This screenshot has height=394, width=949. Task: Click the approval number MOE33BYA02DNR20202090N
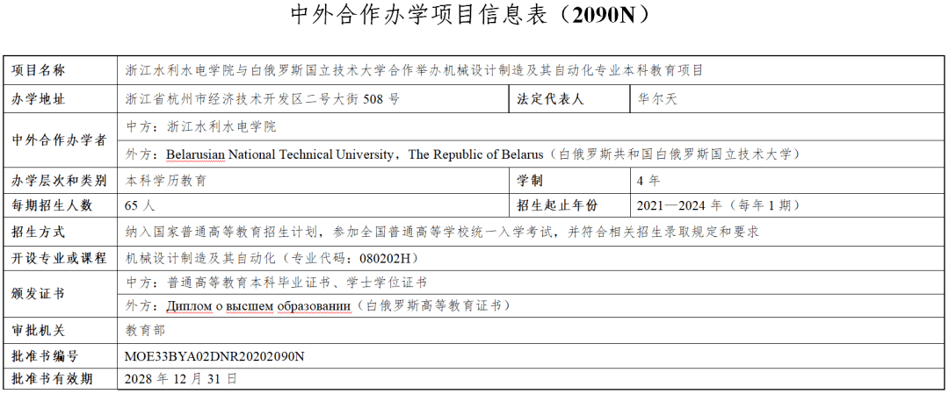[x=214, y=356]
